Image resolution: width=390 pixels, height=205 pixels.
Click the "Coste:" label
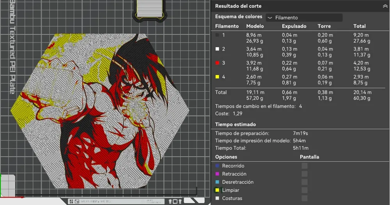[x=222, y=114]
